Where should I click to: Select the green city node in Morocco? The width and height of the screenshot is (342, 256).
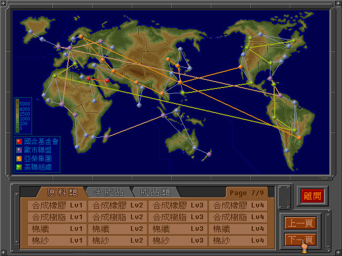click(x=55, y=76)
